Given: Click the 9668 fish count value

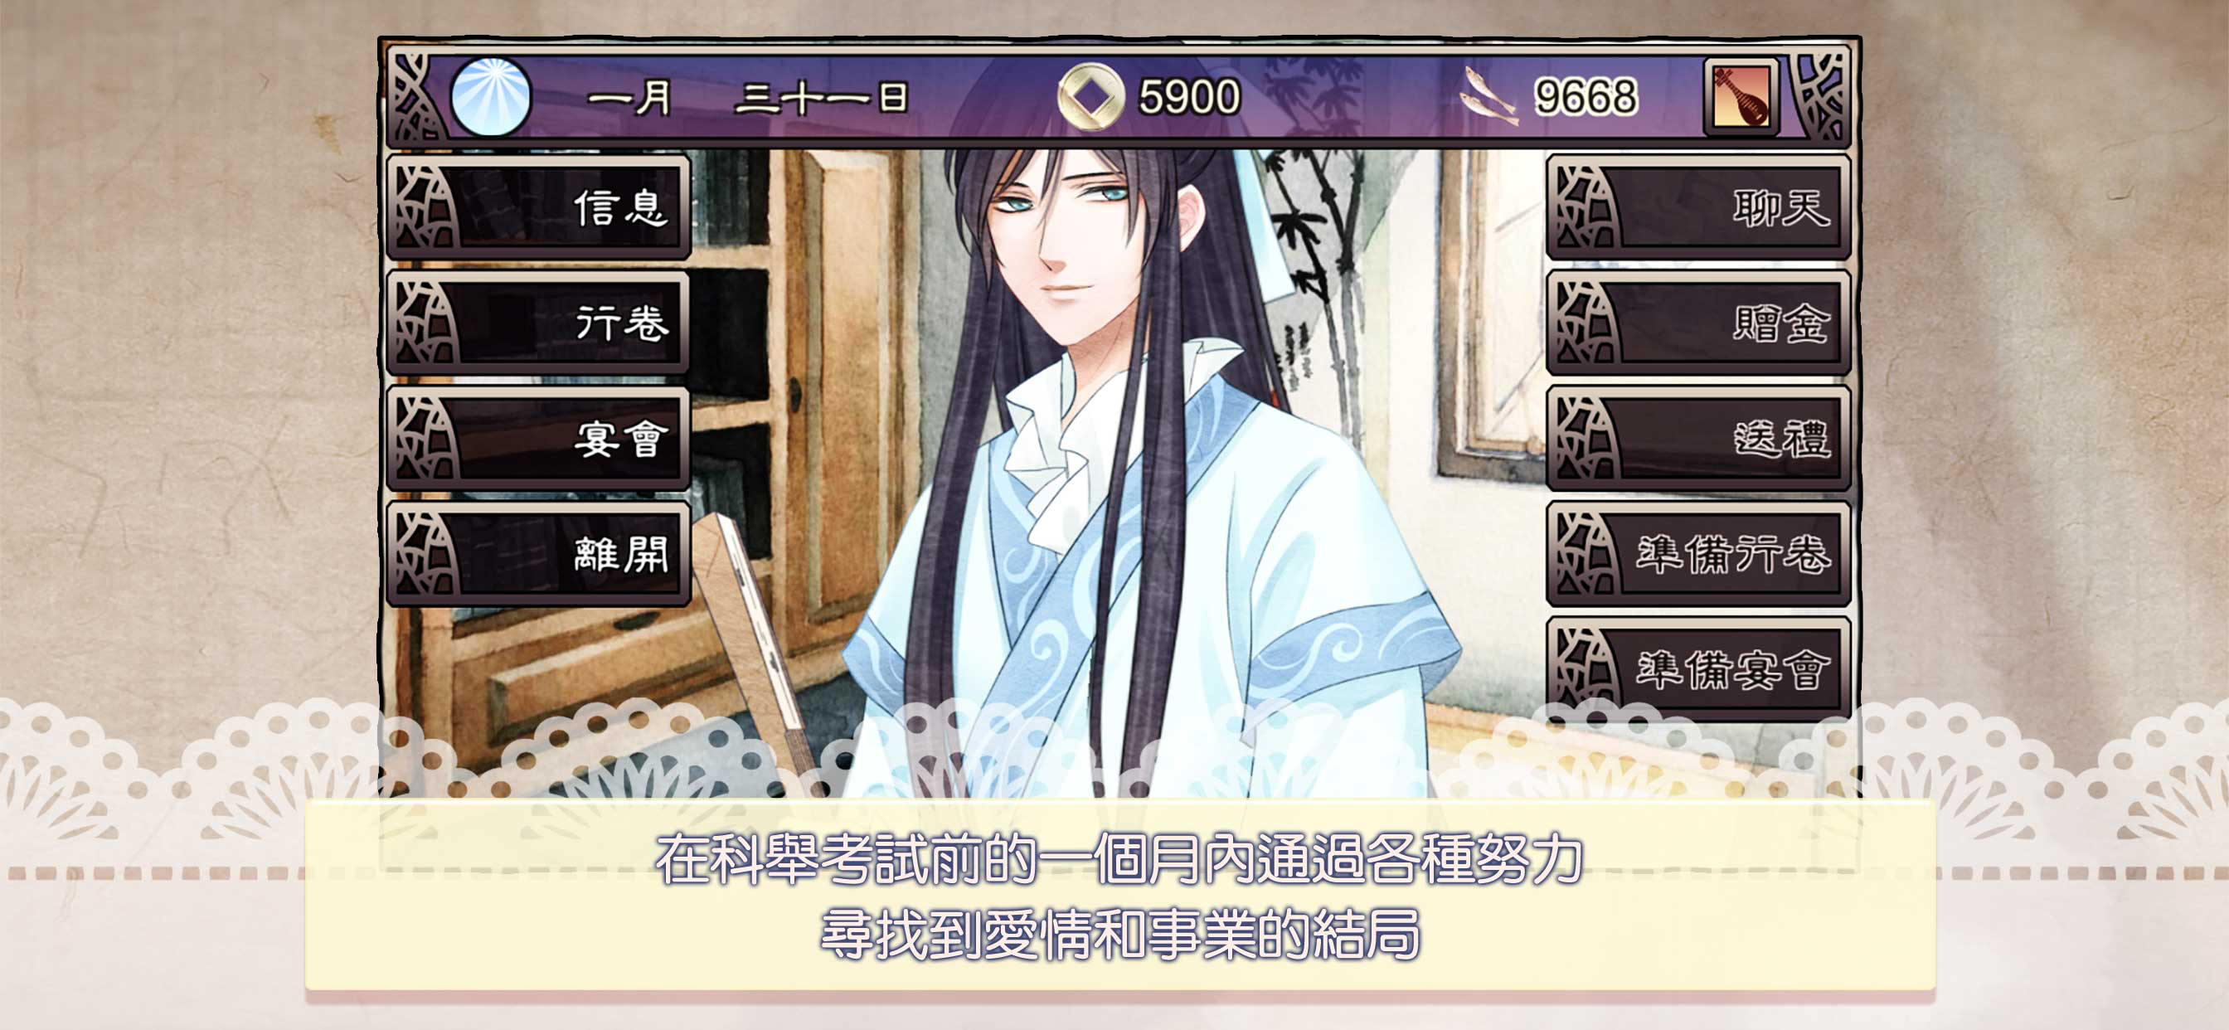Looking at the screenshot, I should (1586, 97).
